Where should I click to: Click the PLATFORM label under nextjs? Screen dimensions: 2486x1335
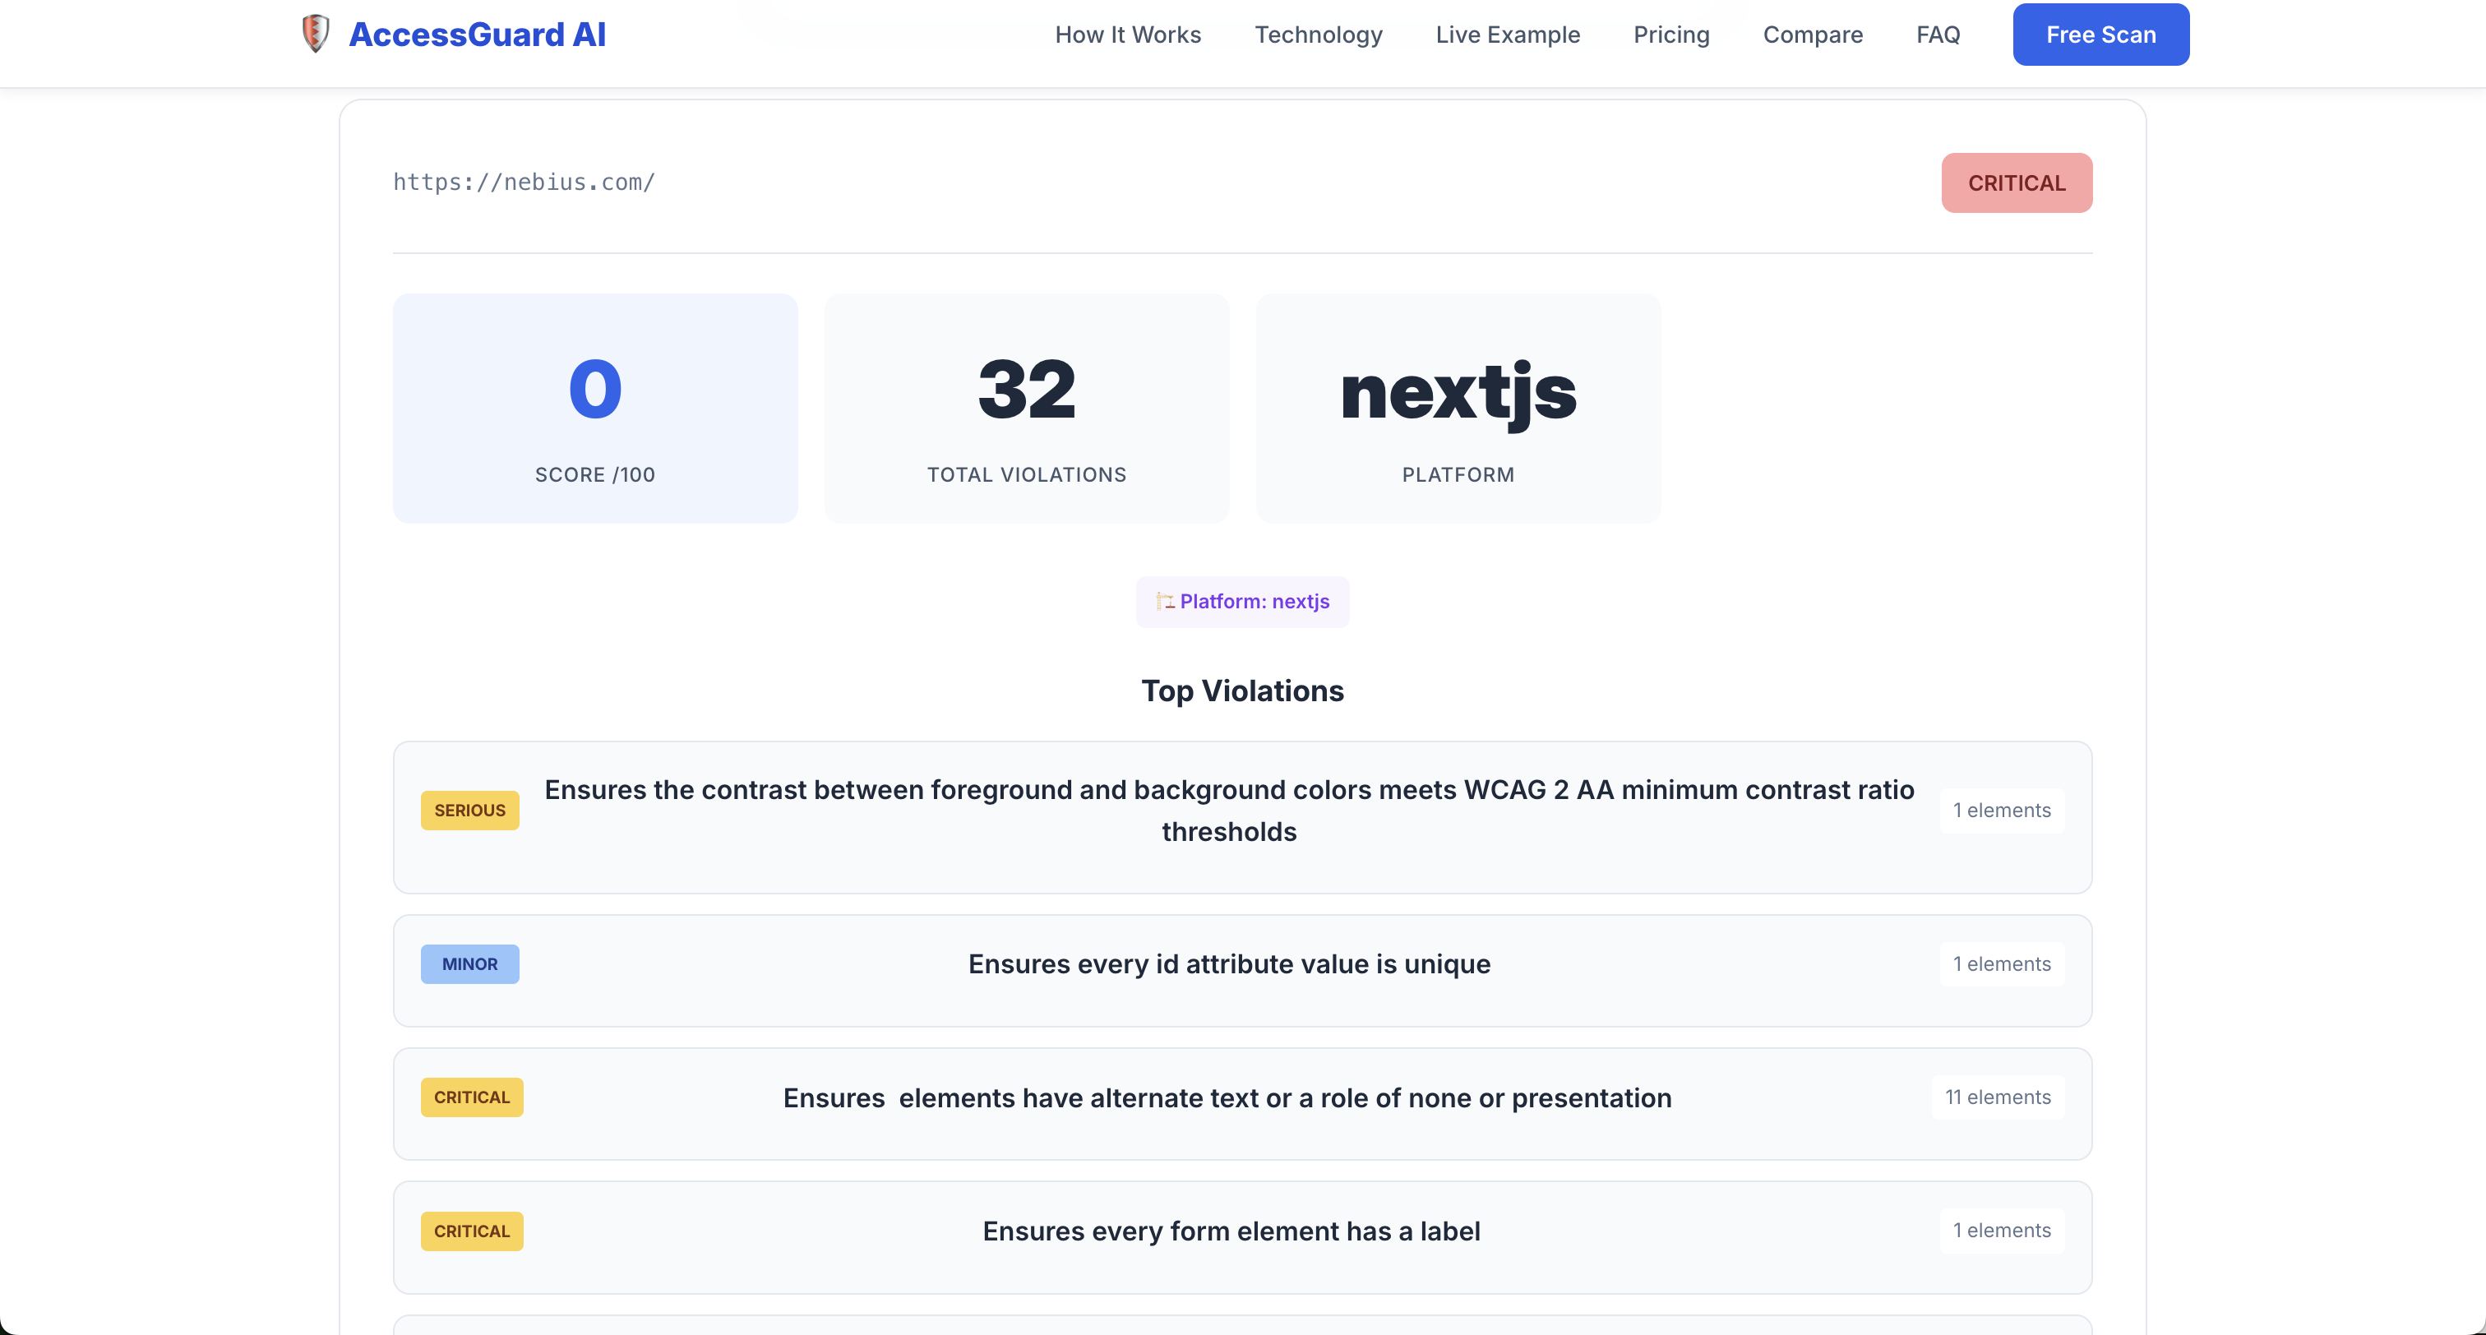point(1458,475)
